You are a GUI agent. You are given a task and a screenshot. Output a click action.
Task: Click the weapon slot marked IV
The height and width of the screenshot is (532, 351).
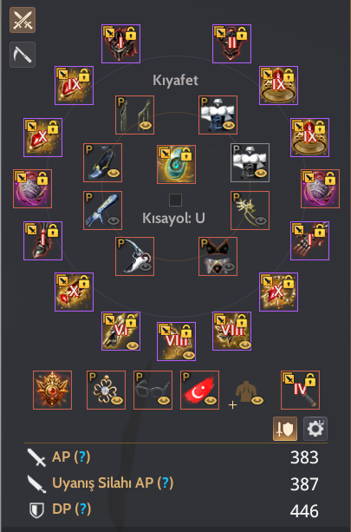(300, 391)
